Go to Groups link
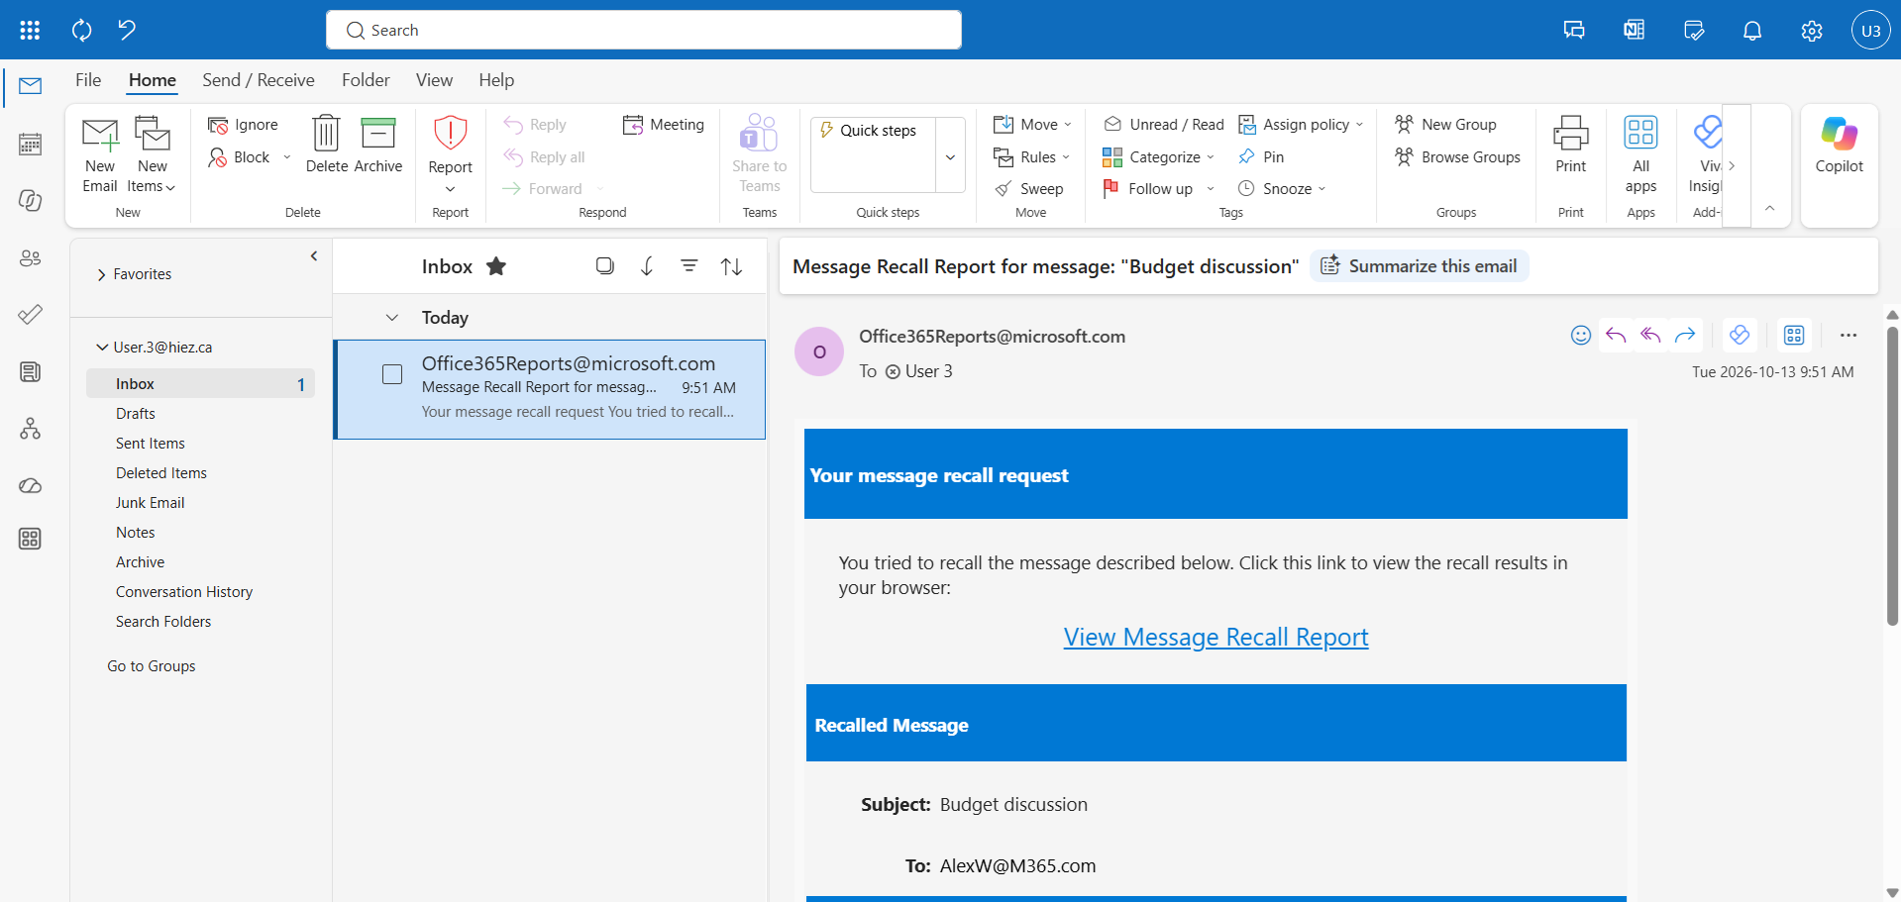Image resolution: width=1901 pixels, height=902 pixels. [152, 666]
